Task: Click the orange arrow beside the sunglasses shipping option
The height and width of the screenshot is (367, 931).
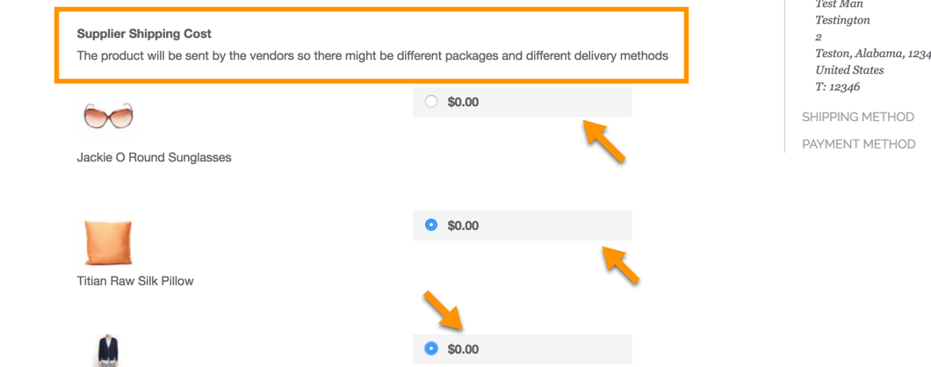Action: click(x=604, y=141)
